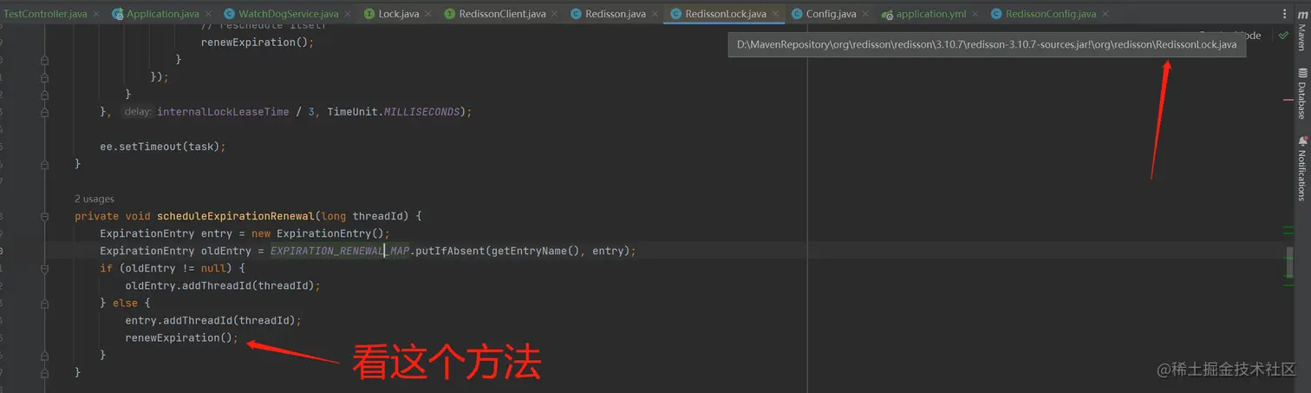
Task: Click the editor vertical scrollbar thumb
Action: click(1290, 263)
